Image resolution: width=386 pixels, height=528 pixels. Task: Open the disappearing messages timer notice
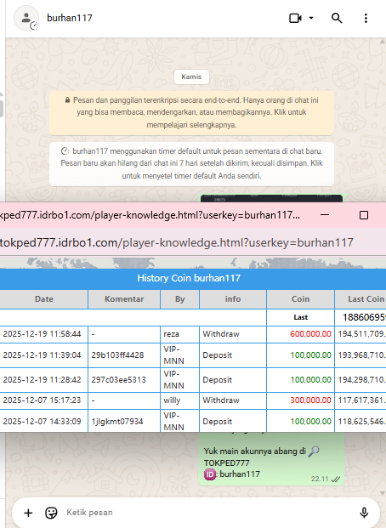coord(191,163)
